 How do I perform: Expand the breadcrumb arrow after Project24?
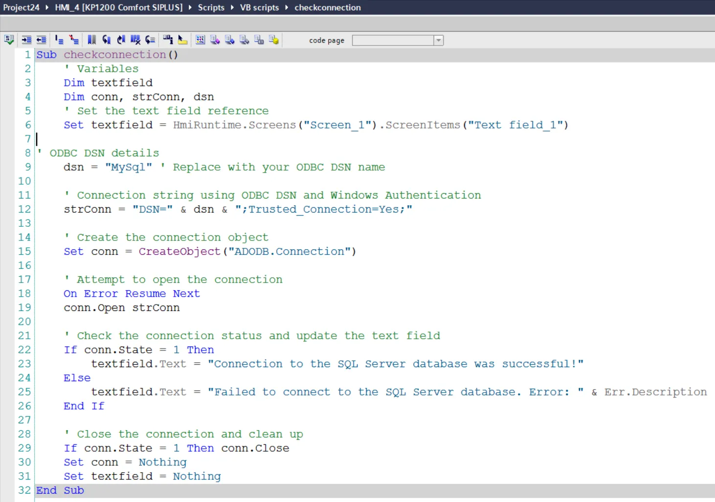pyautogui.click(x=47, y=7)
